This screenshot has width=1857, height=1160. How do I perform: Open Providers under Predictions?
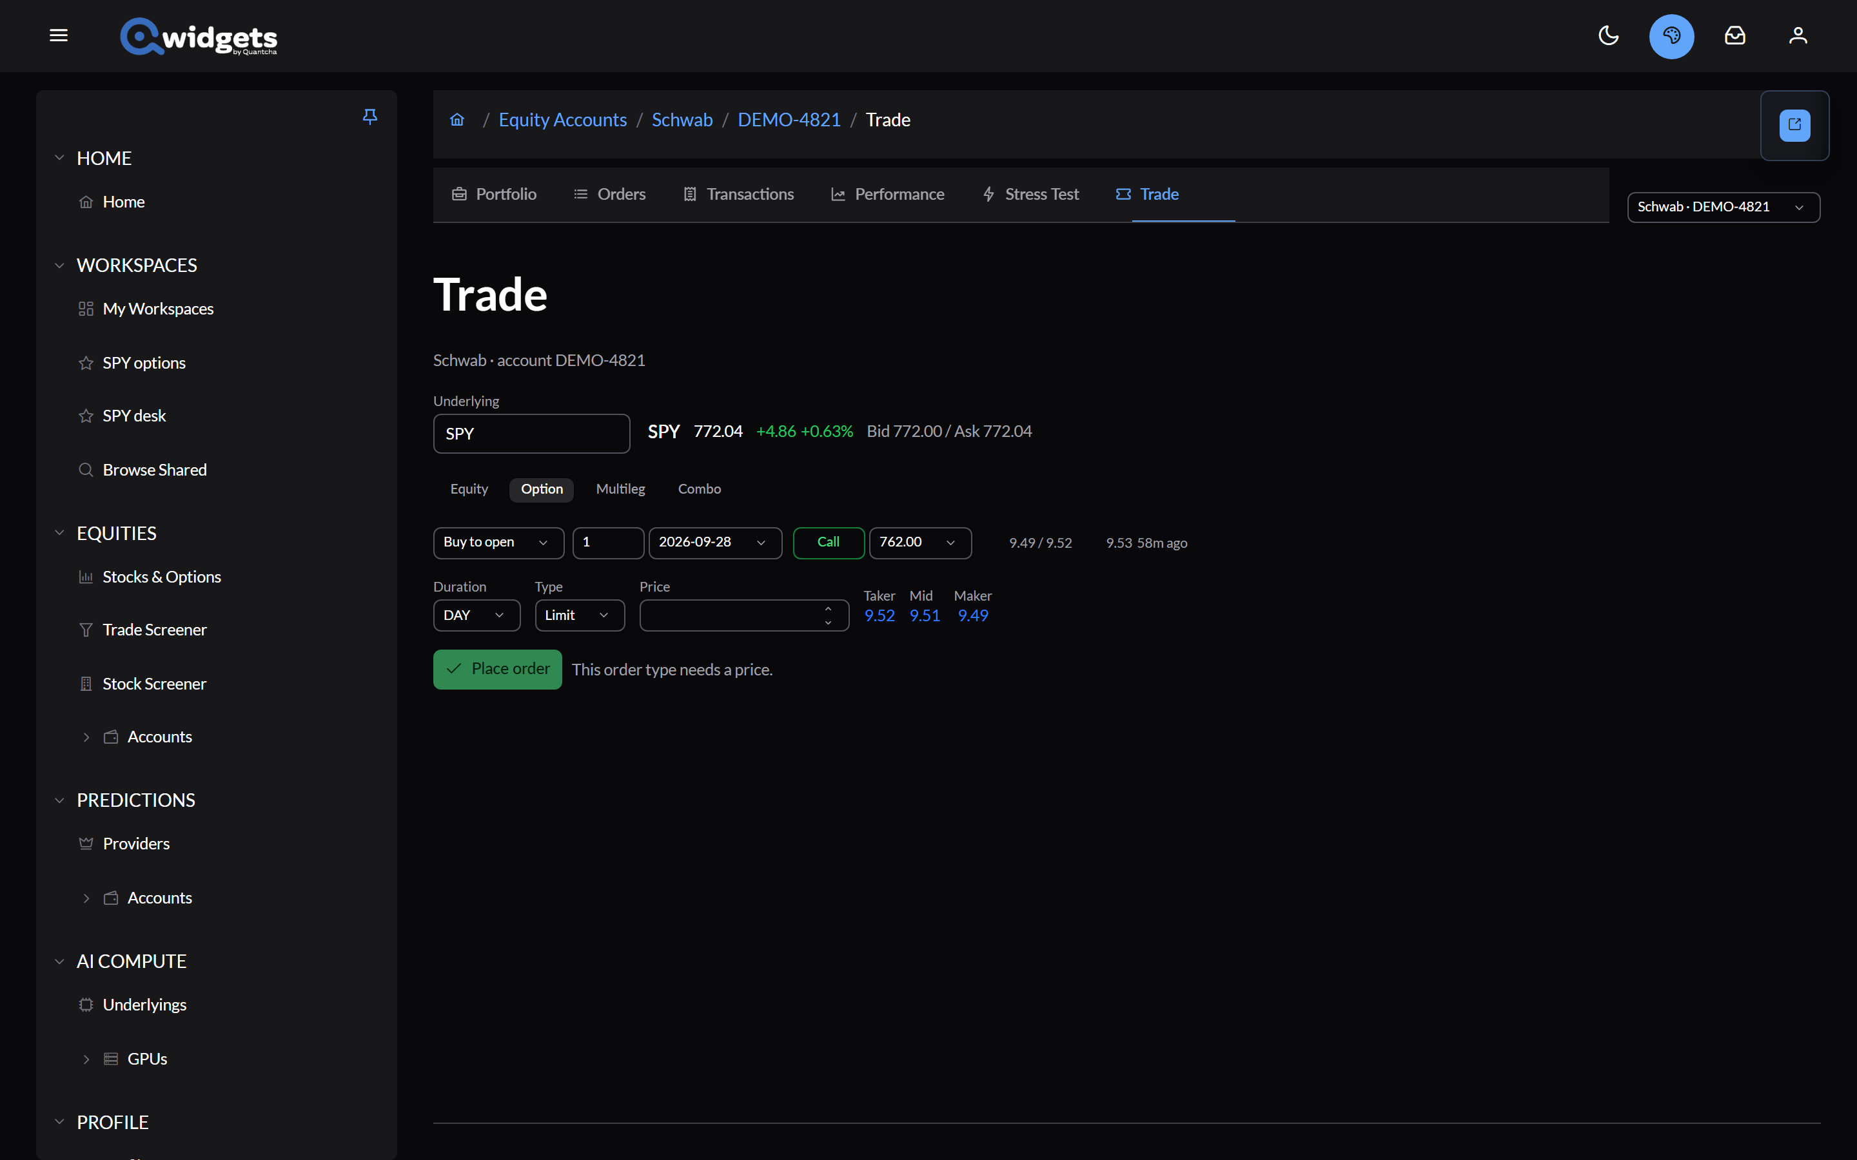pyautogui.click(x=136, y=844)
